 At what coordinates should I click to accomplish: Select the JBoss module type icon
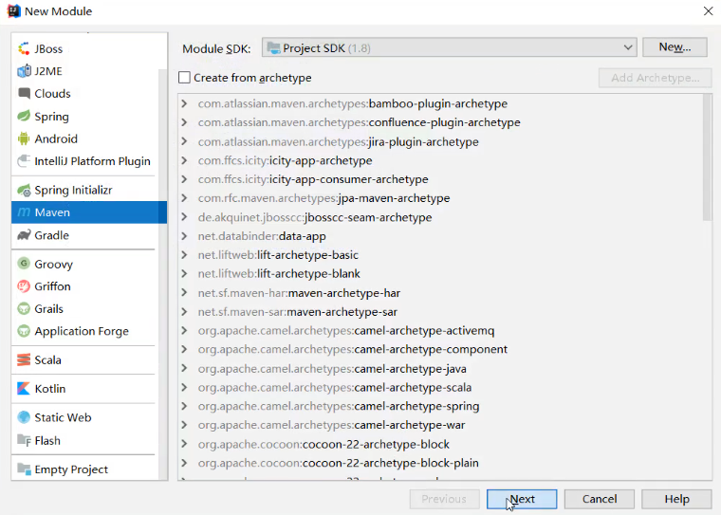click(x=25, y=48)
